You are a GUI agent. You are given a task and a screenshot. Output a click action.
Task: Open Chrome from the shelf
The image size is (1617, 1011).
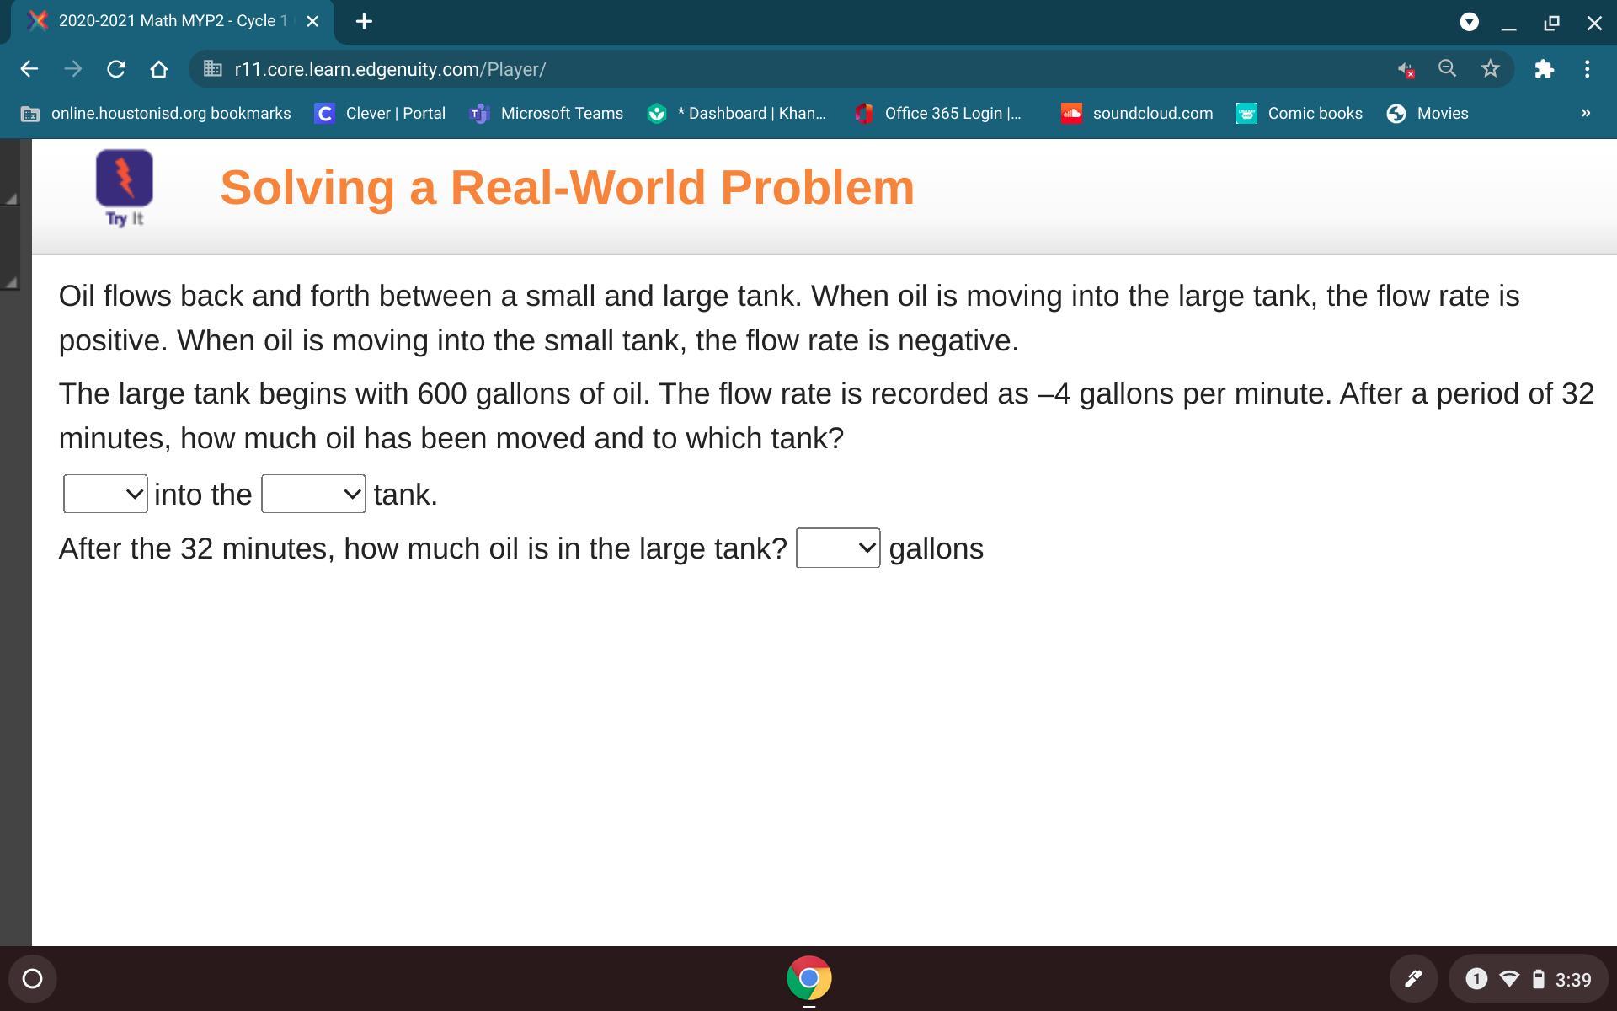click(x=808, y=978)
